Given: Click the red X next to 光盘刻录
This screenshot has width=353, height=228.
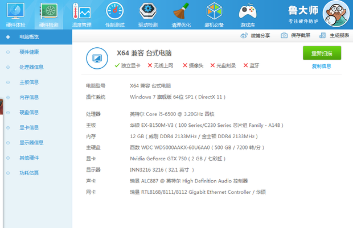Looking at the screenshot, I should [x=212, y=65].
